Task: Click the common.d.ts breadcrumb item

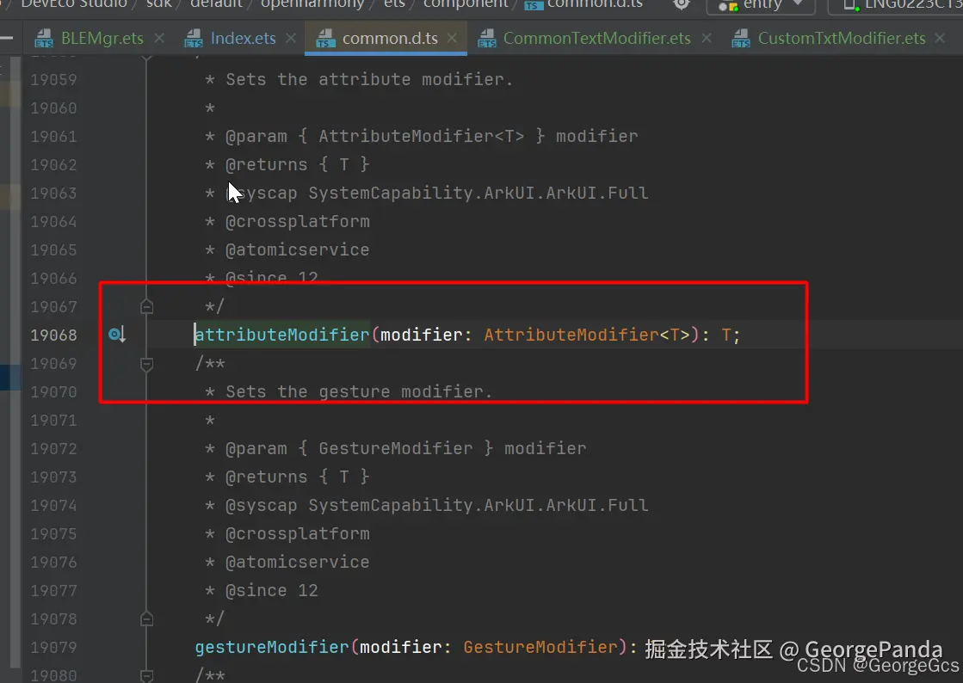Action: pos(583,4)
